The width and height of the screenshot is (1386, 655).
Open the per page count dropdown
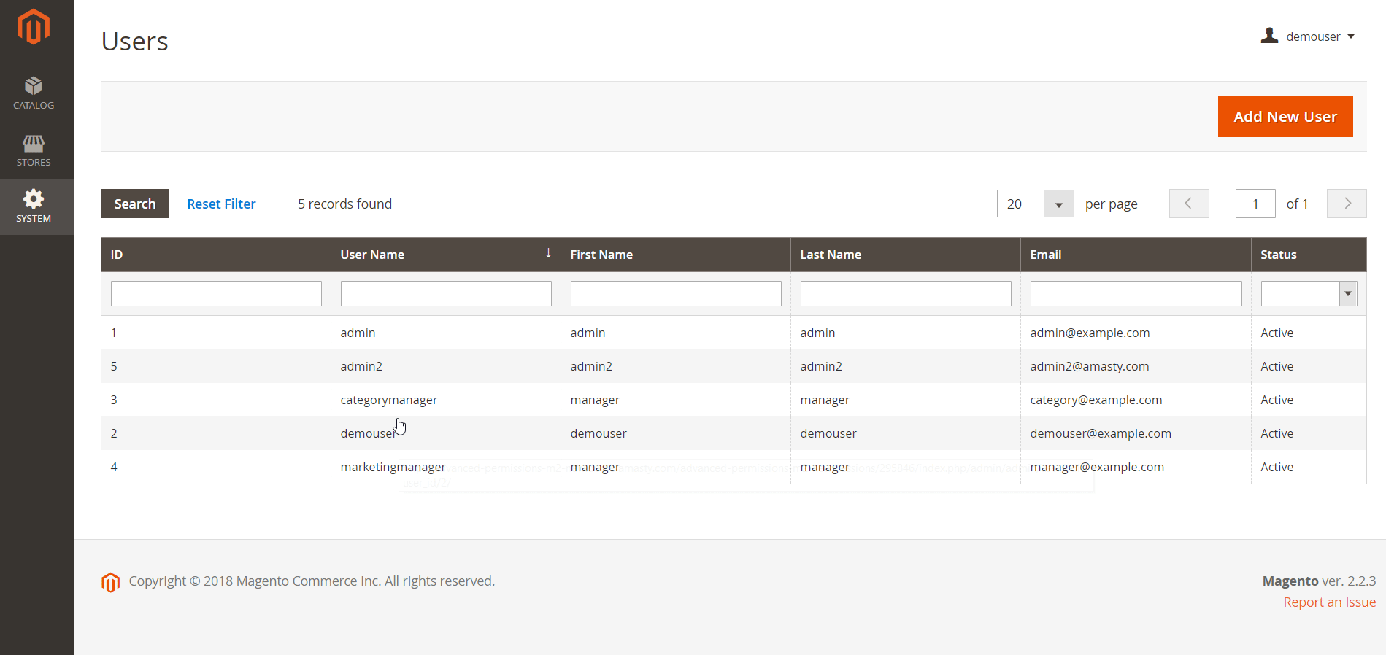click(x=1058, y=204)
